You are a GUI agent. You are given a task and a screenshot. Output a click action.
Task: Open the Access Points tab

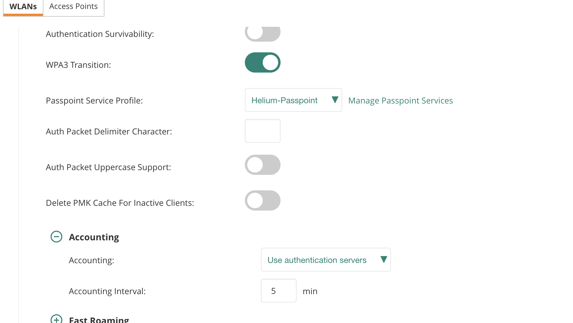[73, 7]
